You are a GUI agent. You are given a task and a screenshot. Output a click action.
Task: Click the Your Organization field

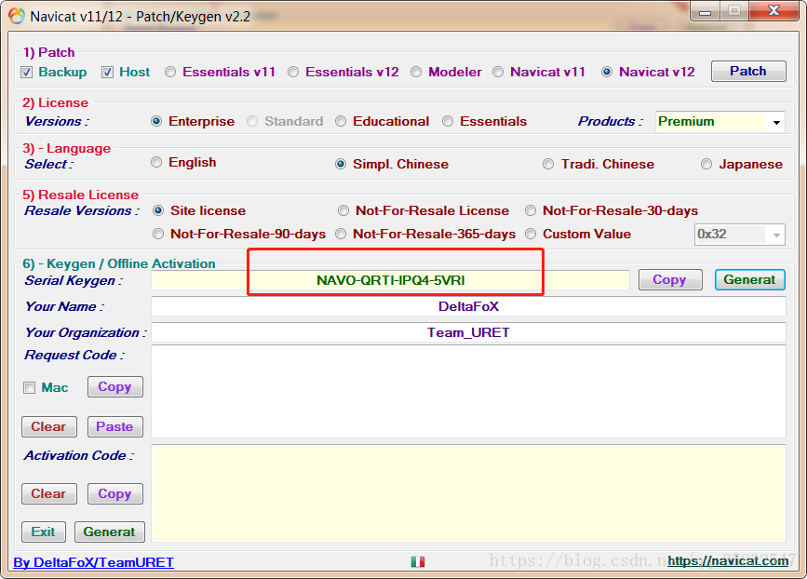pos(468,332)
